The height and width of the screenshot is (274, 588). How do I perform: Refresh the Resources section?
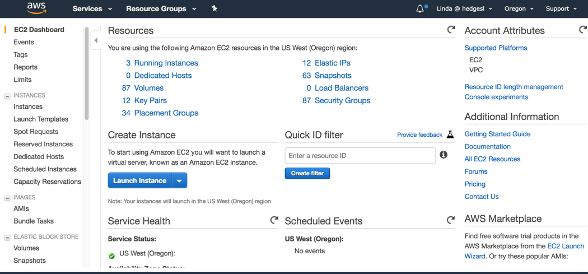pyautogui.click(x=451, y=29)
